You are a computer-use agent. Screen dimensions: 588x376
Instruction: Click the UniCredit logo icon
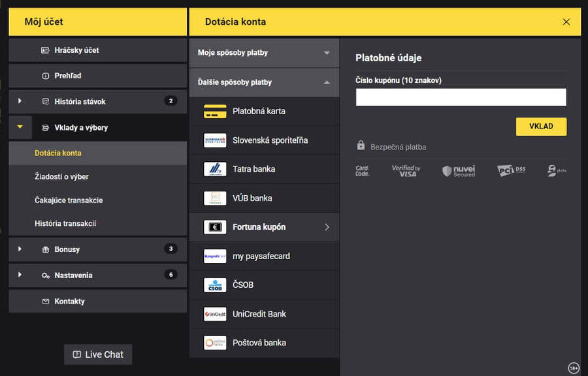(x=215, y=314)
